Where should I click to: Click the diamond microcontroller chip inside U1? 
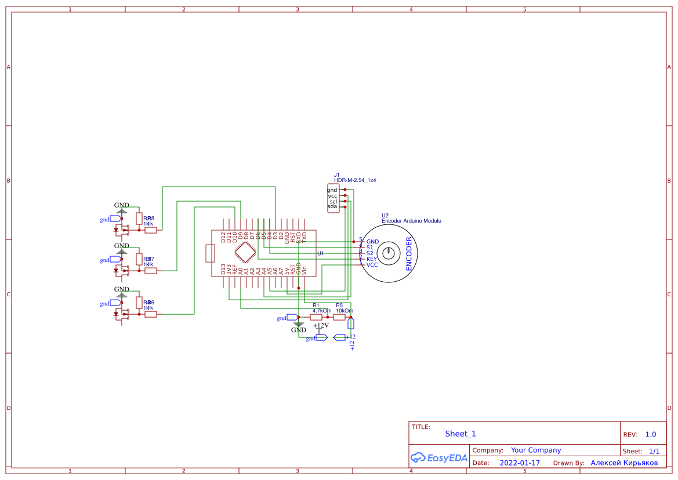coord(244,251)
